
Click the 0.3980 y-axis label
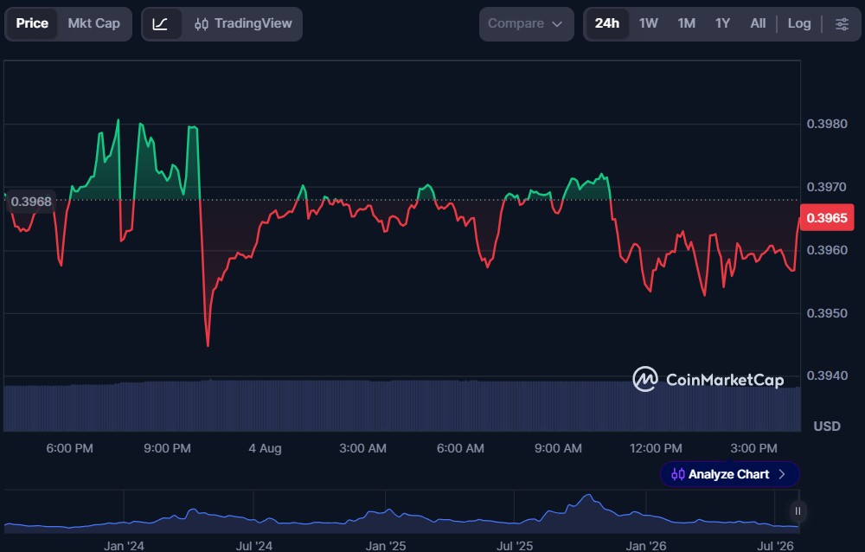826,124
